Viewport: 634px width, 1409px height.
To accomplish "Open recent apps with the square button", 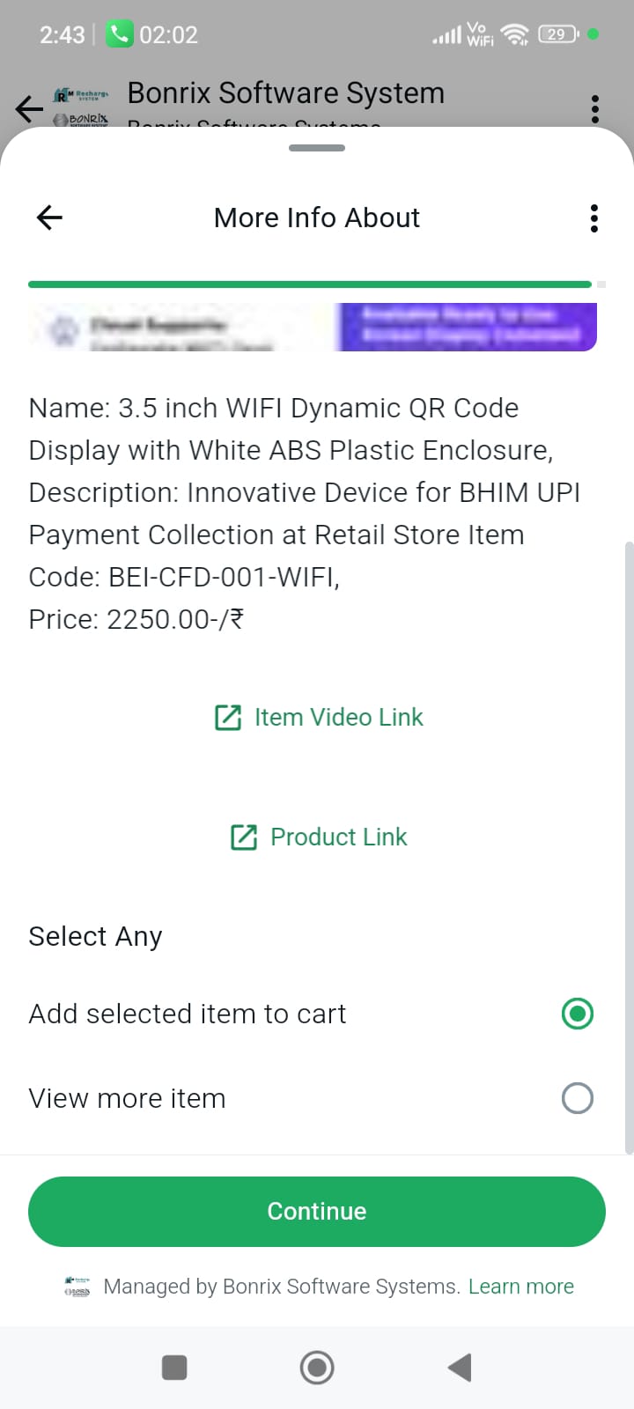I will [174, 1368].
